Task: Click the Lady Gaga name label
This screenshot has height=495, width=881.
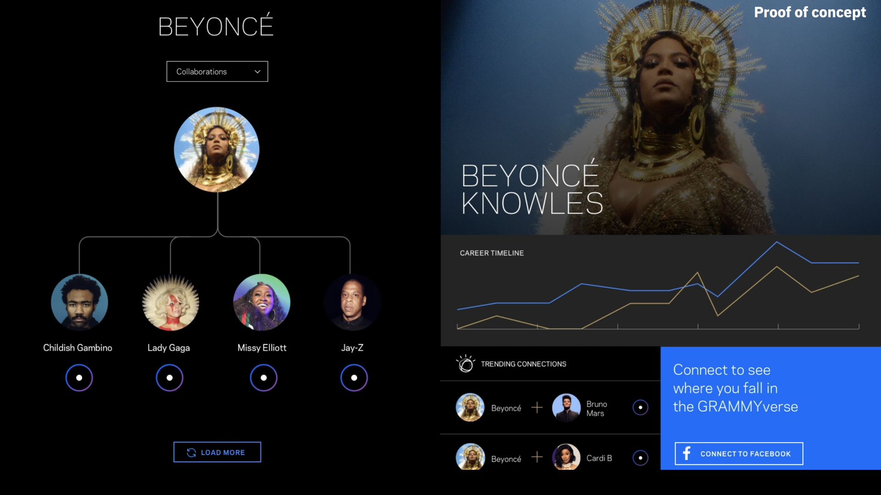Action: (x=168, y=348)
